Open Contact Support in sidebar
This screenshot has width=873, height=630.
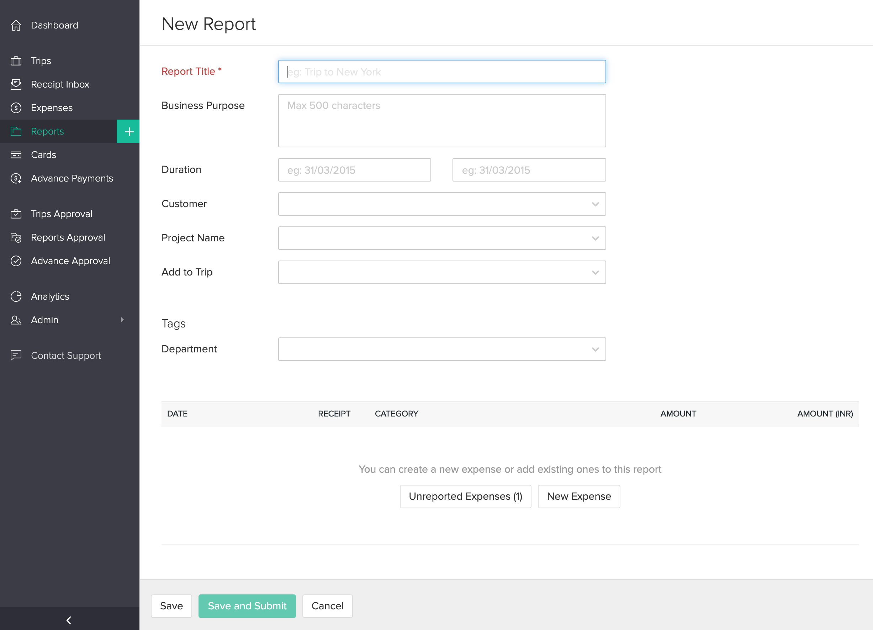[x=66, y=356]
